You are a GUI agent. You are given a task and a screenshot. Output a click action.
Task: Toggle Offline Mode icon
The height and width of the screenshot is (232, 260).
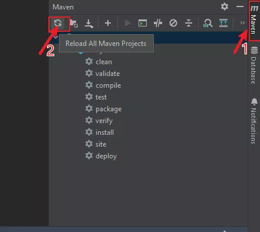[x=158, y=23]
